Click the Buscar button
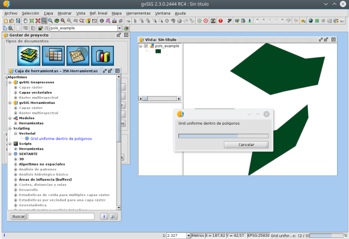Image resolution: width=349 pixels, height=239 pixels. point(19,216)
